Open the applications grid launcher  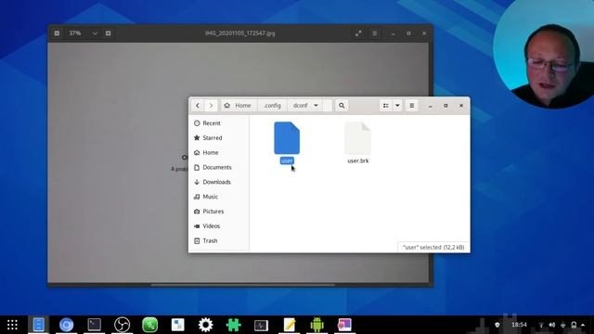pos(12,325)
